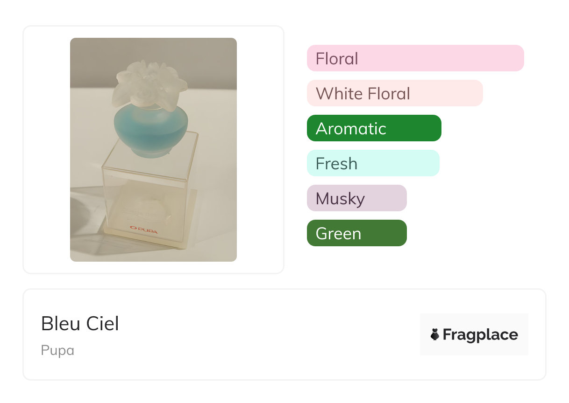Screen dimensions: 569x403
Task: Pick the Fresh accord bar
Action: click(373, 163)
